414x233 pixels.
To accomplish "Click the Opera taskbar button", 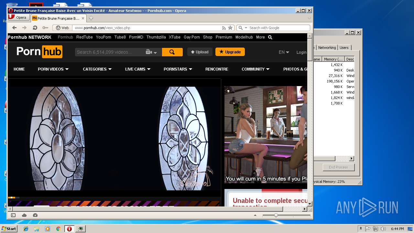I will (69, 229).
